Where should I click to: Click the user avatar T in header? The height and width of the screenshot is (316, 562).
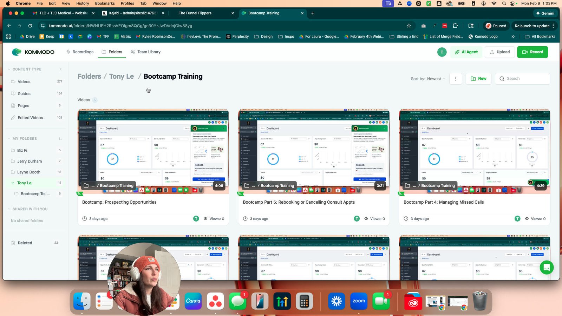[x=442, y=52]
